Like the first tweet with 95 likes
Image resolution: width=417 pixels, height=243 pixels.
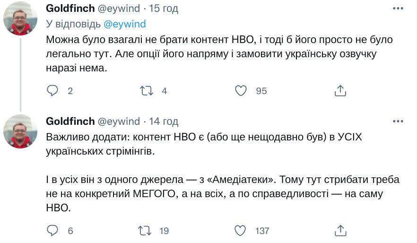point(241,91)
